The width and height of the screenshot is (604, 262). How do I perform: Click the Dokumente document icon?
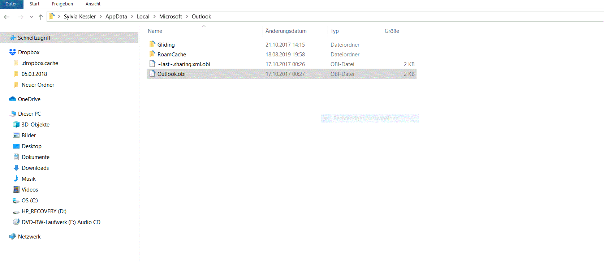point(16,157)
